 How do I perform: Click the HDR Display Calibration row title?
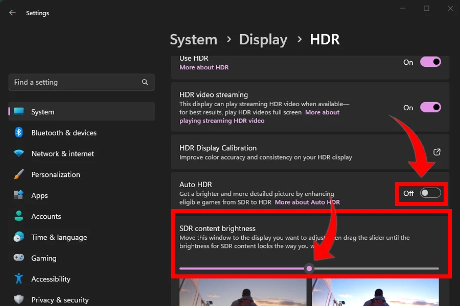[x=218, y=148]
